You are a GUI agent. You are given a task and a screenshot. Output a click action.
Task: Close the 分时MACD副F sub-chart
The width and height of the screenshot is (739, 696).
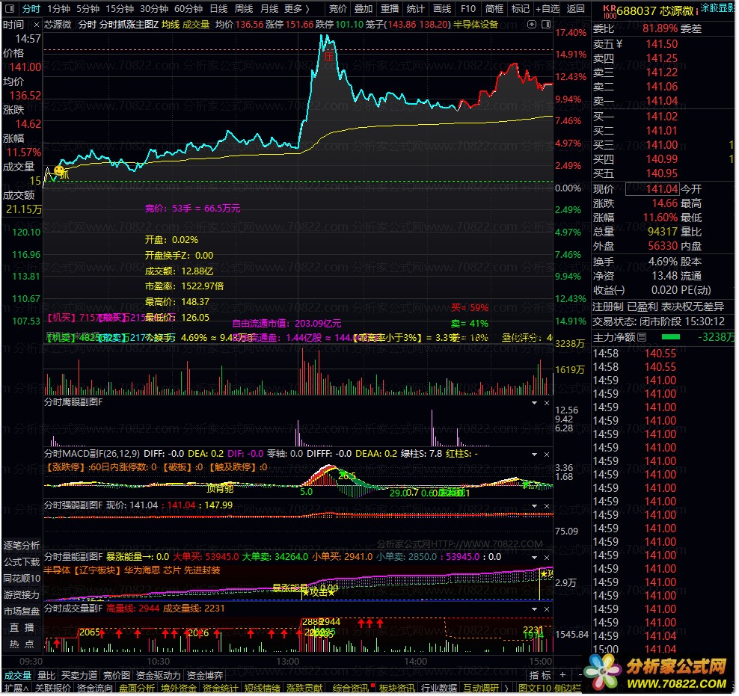tap(548, 456)
